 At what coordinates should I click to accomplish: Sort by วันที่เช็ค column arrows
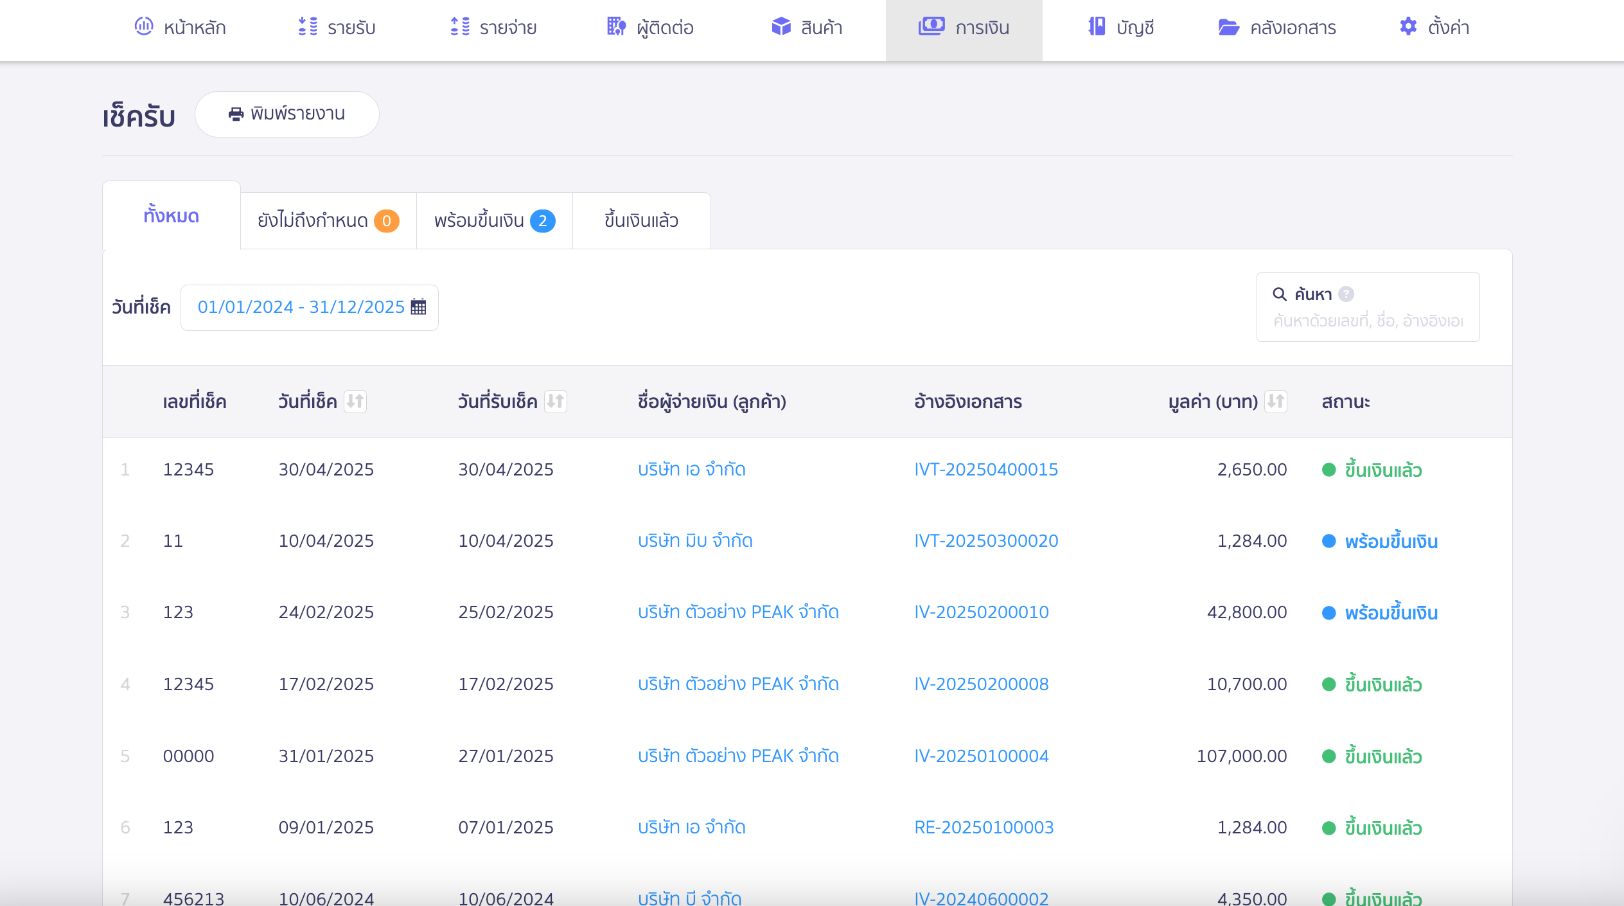point(355,401)
